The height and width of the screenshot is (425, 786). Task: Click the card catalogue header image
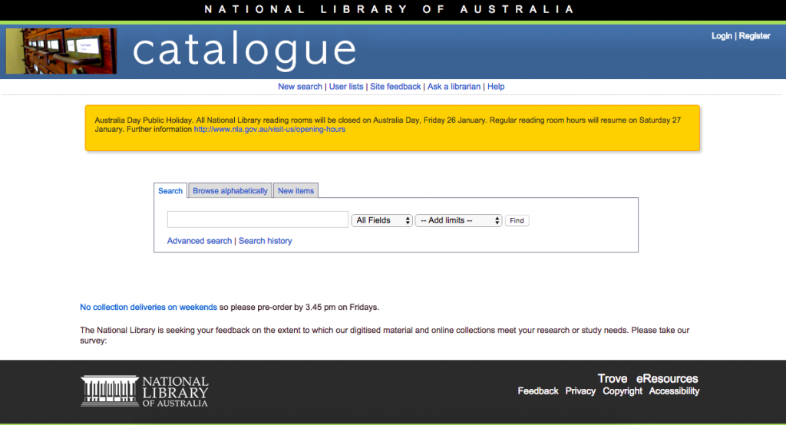point(61,51)
